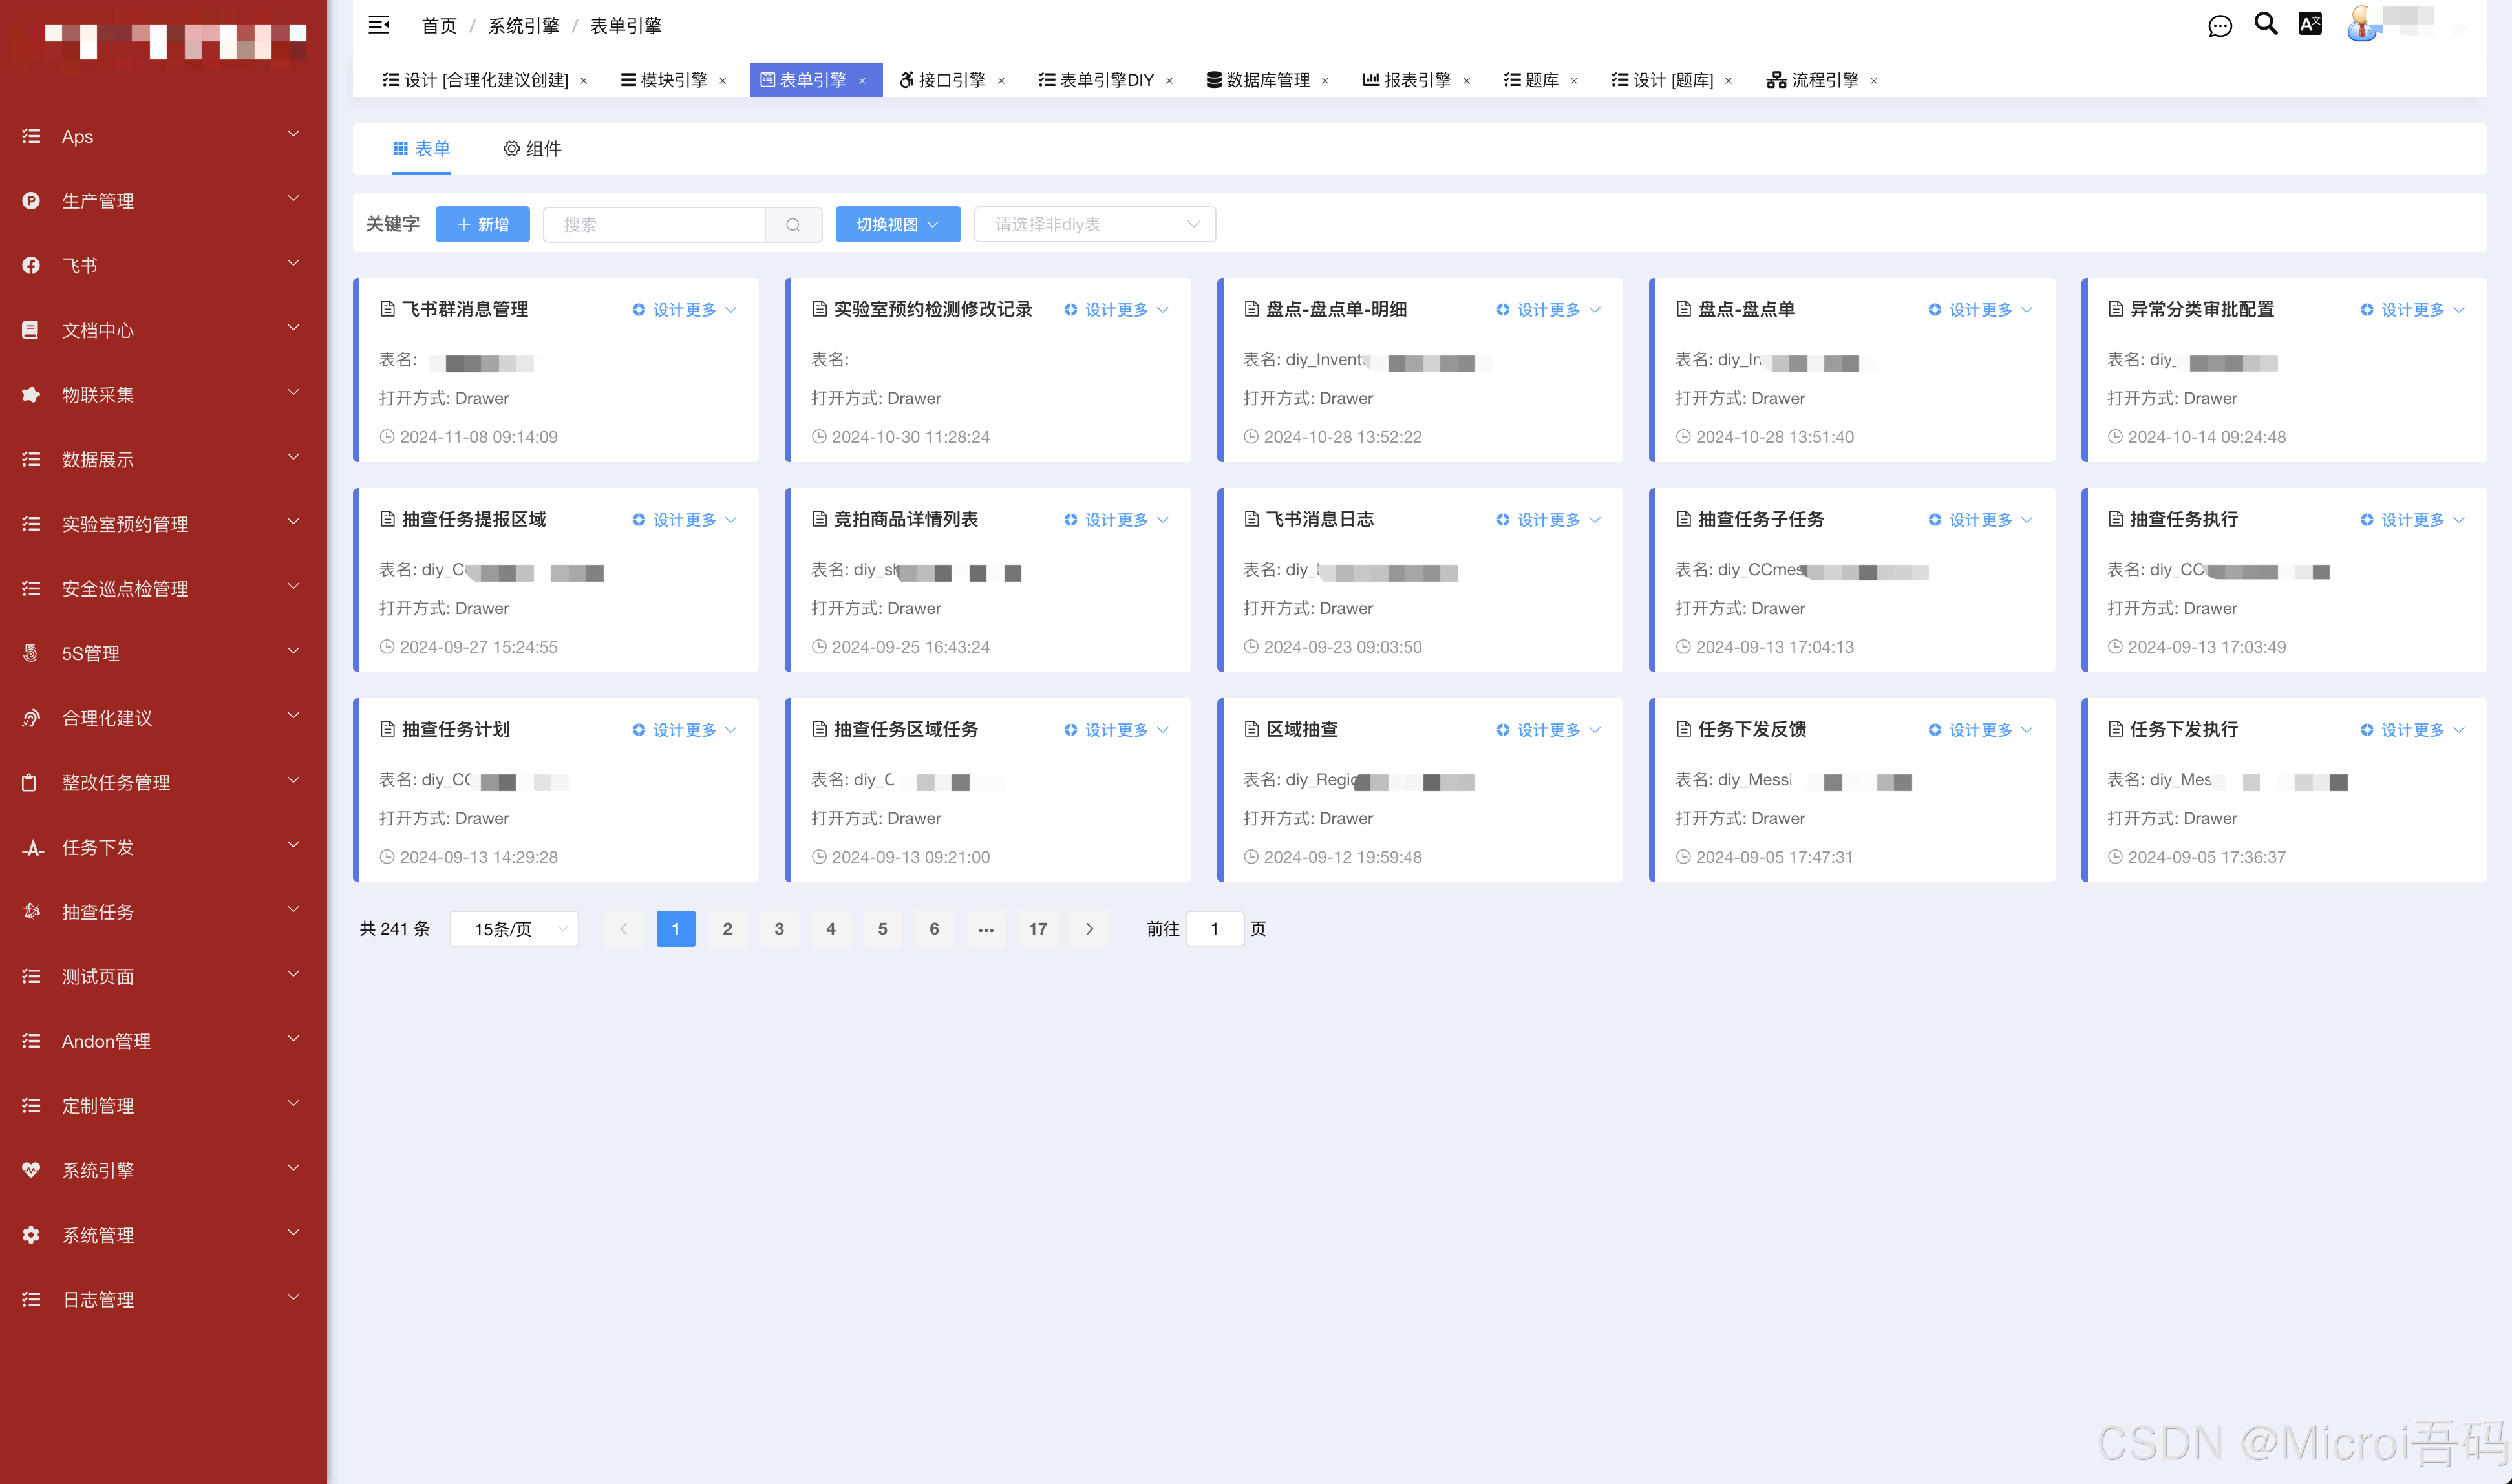
Task: Select the 合理化建议 sidebar icon
Action: pyautogui.click(x=30, y=717)
